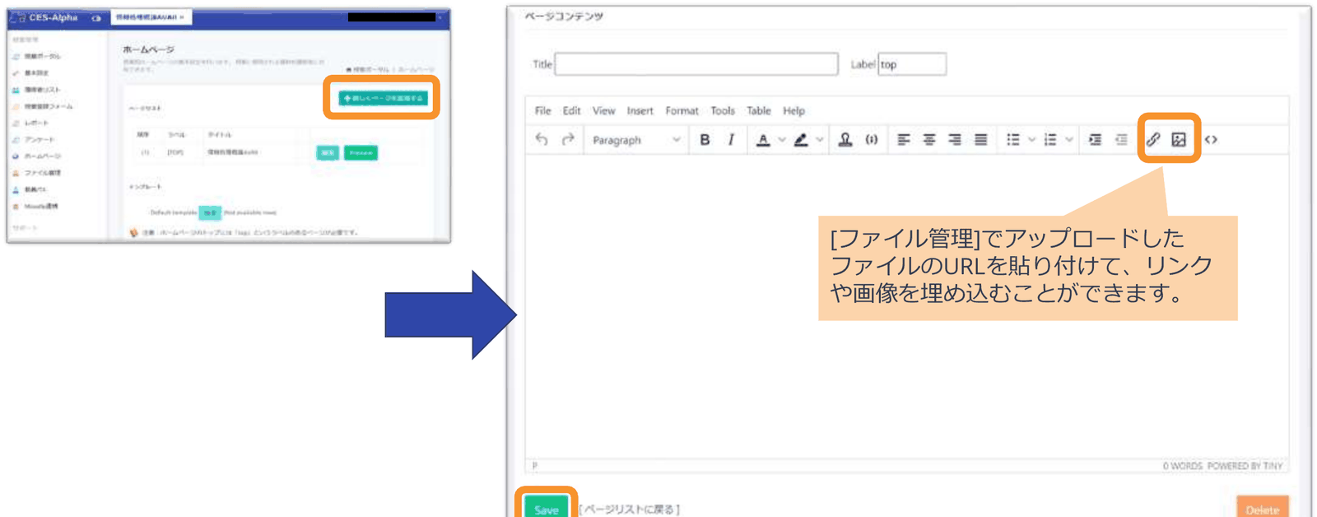
Task: Click the green add-new-page button in CES-Alpha
Action: pos(383,98)
